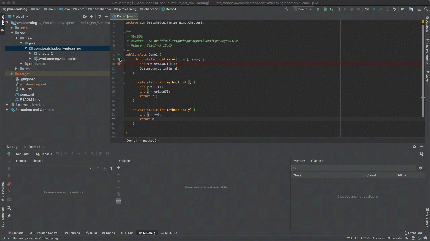Screen dimensions: 430x241
Task: Toggle the Project tool window side button
Action: point(3,24)
